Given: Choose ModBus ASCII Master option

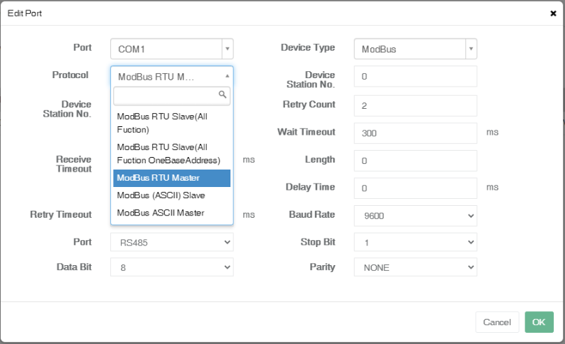Looking at the screenshot, I should tap(171, 213).
